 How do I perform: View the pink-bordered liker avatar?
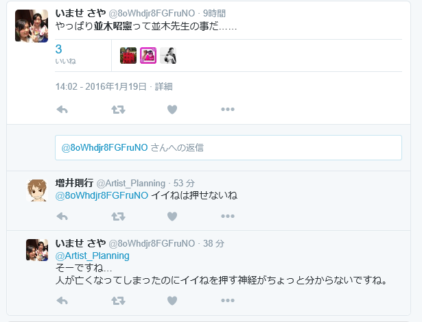point(148,55)
